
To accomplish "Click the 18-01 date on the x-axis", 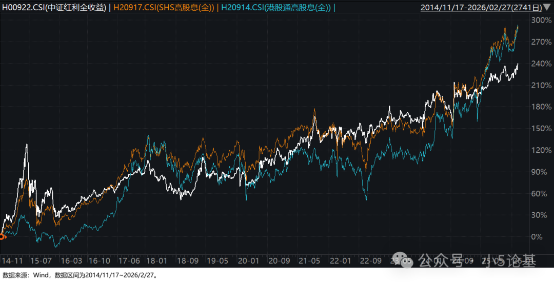I will point(155,260).
